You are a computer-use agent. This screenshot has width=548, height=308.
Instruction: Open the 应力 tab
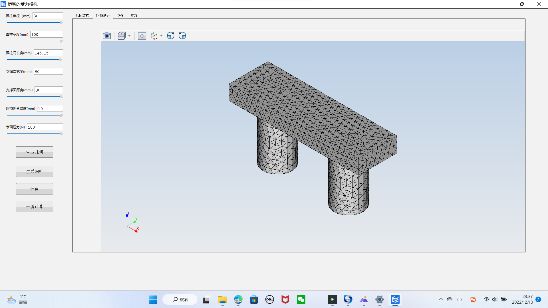[134, 15]
